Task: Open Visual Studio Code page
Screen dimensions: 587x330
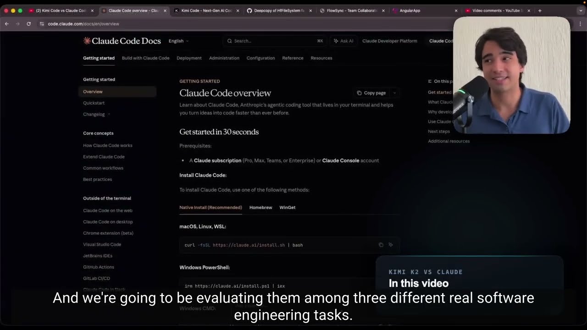Action: coord(102,244)
